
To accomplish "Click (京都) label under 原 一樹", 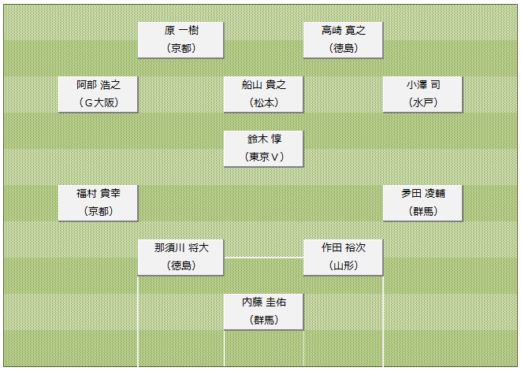I will [181, 48].
